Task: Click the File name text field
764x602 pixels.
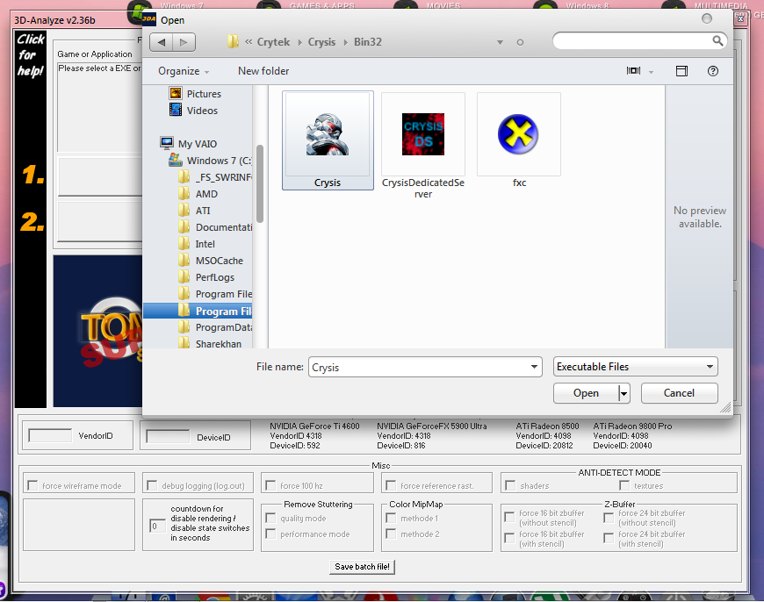Action: [420, 367]
